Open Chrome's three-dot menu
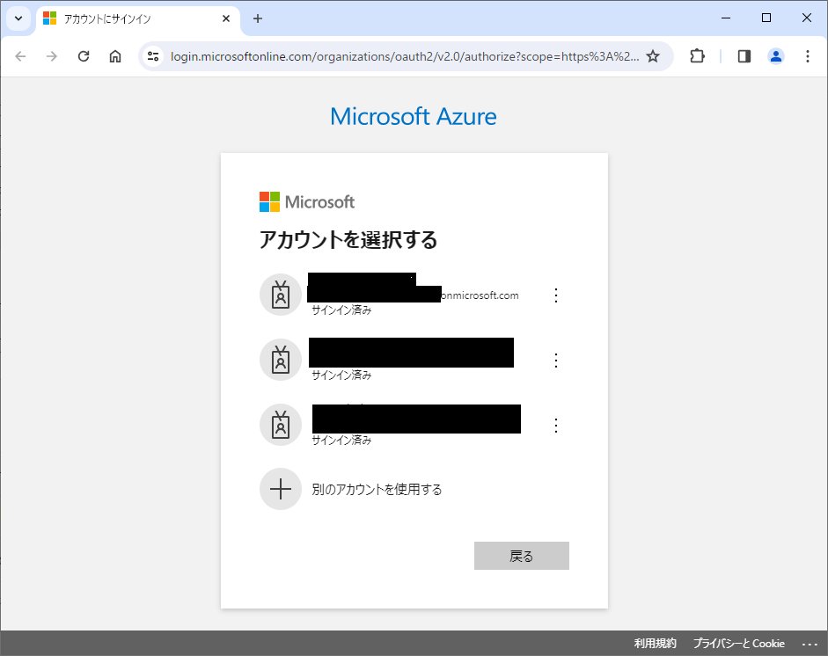Viewport: 828px width, 656px height. (x=808, y=56)
